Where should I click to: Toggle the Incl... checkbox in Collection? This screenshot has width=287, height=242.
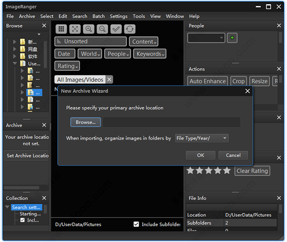(22, 220)
